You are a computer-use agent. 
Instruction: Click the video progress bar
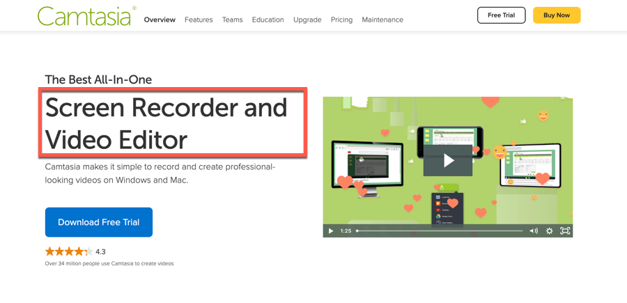click(439, 231)
